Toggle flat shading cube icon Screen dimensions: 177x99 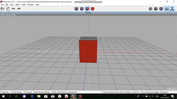point(156,9)
